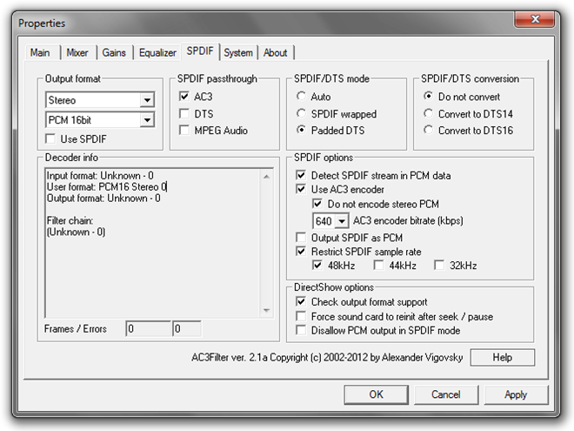Close the Properties window
The image size is (574, 431).
click(535, 19)
